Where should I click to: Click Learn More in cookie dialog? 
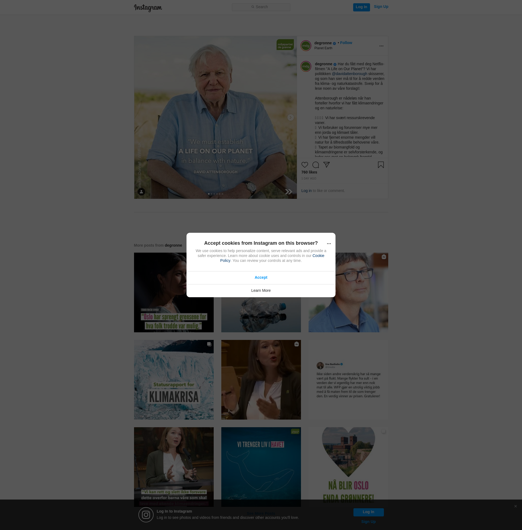click(x=261, y=291)
